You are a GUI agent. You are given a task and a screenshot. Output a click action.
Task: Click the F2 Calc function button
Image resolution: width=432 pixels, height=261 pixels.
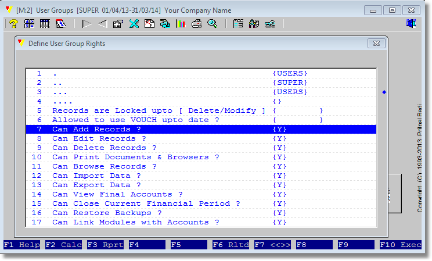tap(64, 245)
